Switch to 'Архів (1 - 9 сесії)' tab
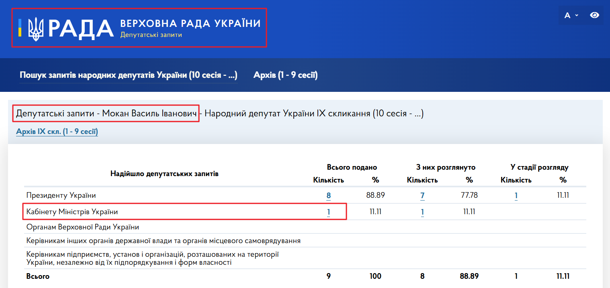The image size is (610, 288). coord(285,75)
